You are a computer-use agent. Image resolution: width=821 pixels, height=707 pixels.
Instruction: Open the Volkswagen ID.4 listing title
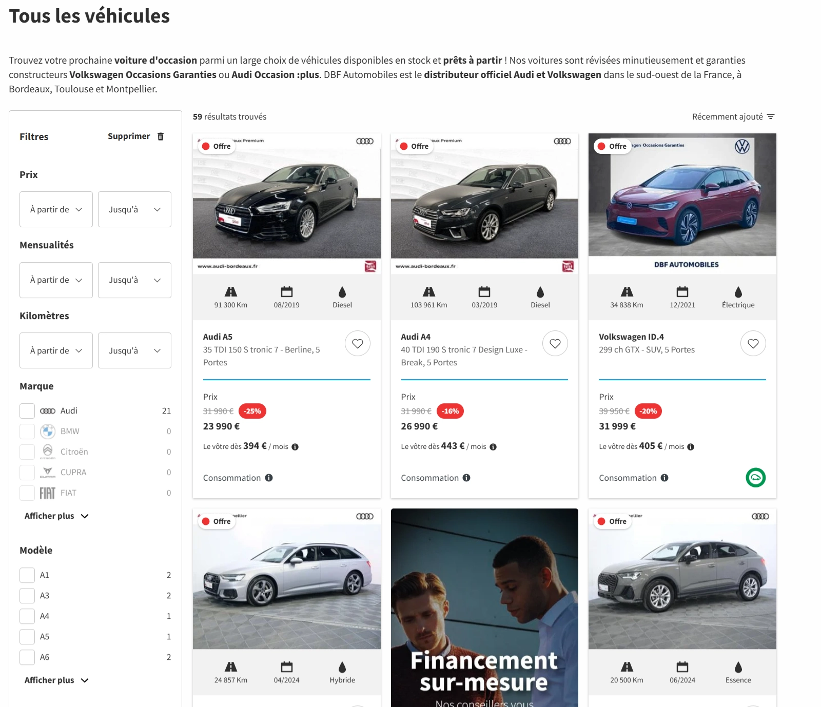631,337
